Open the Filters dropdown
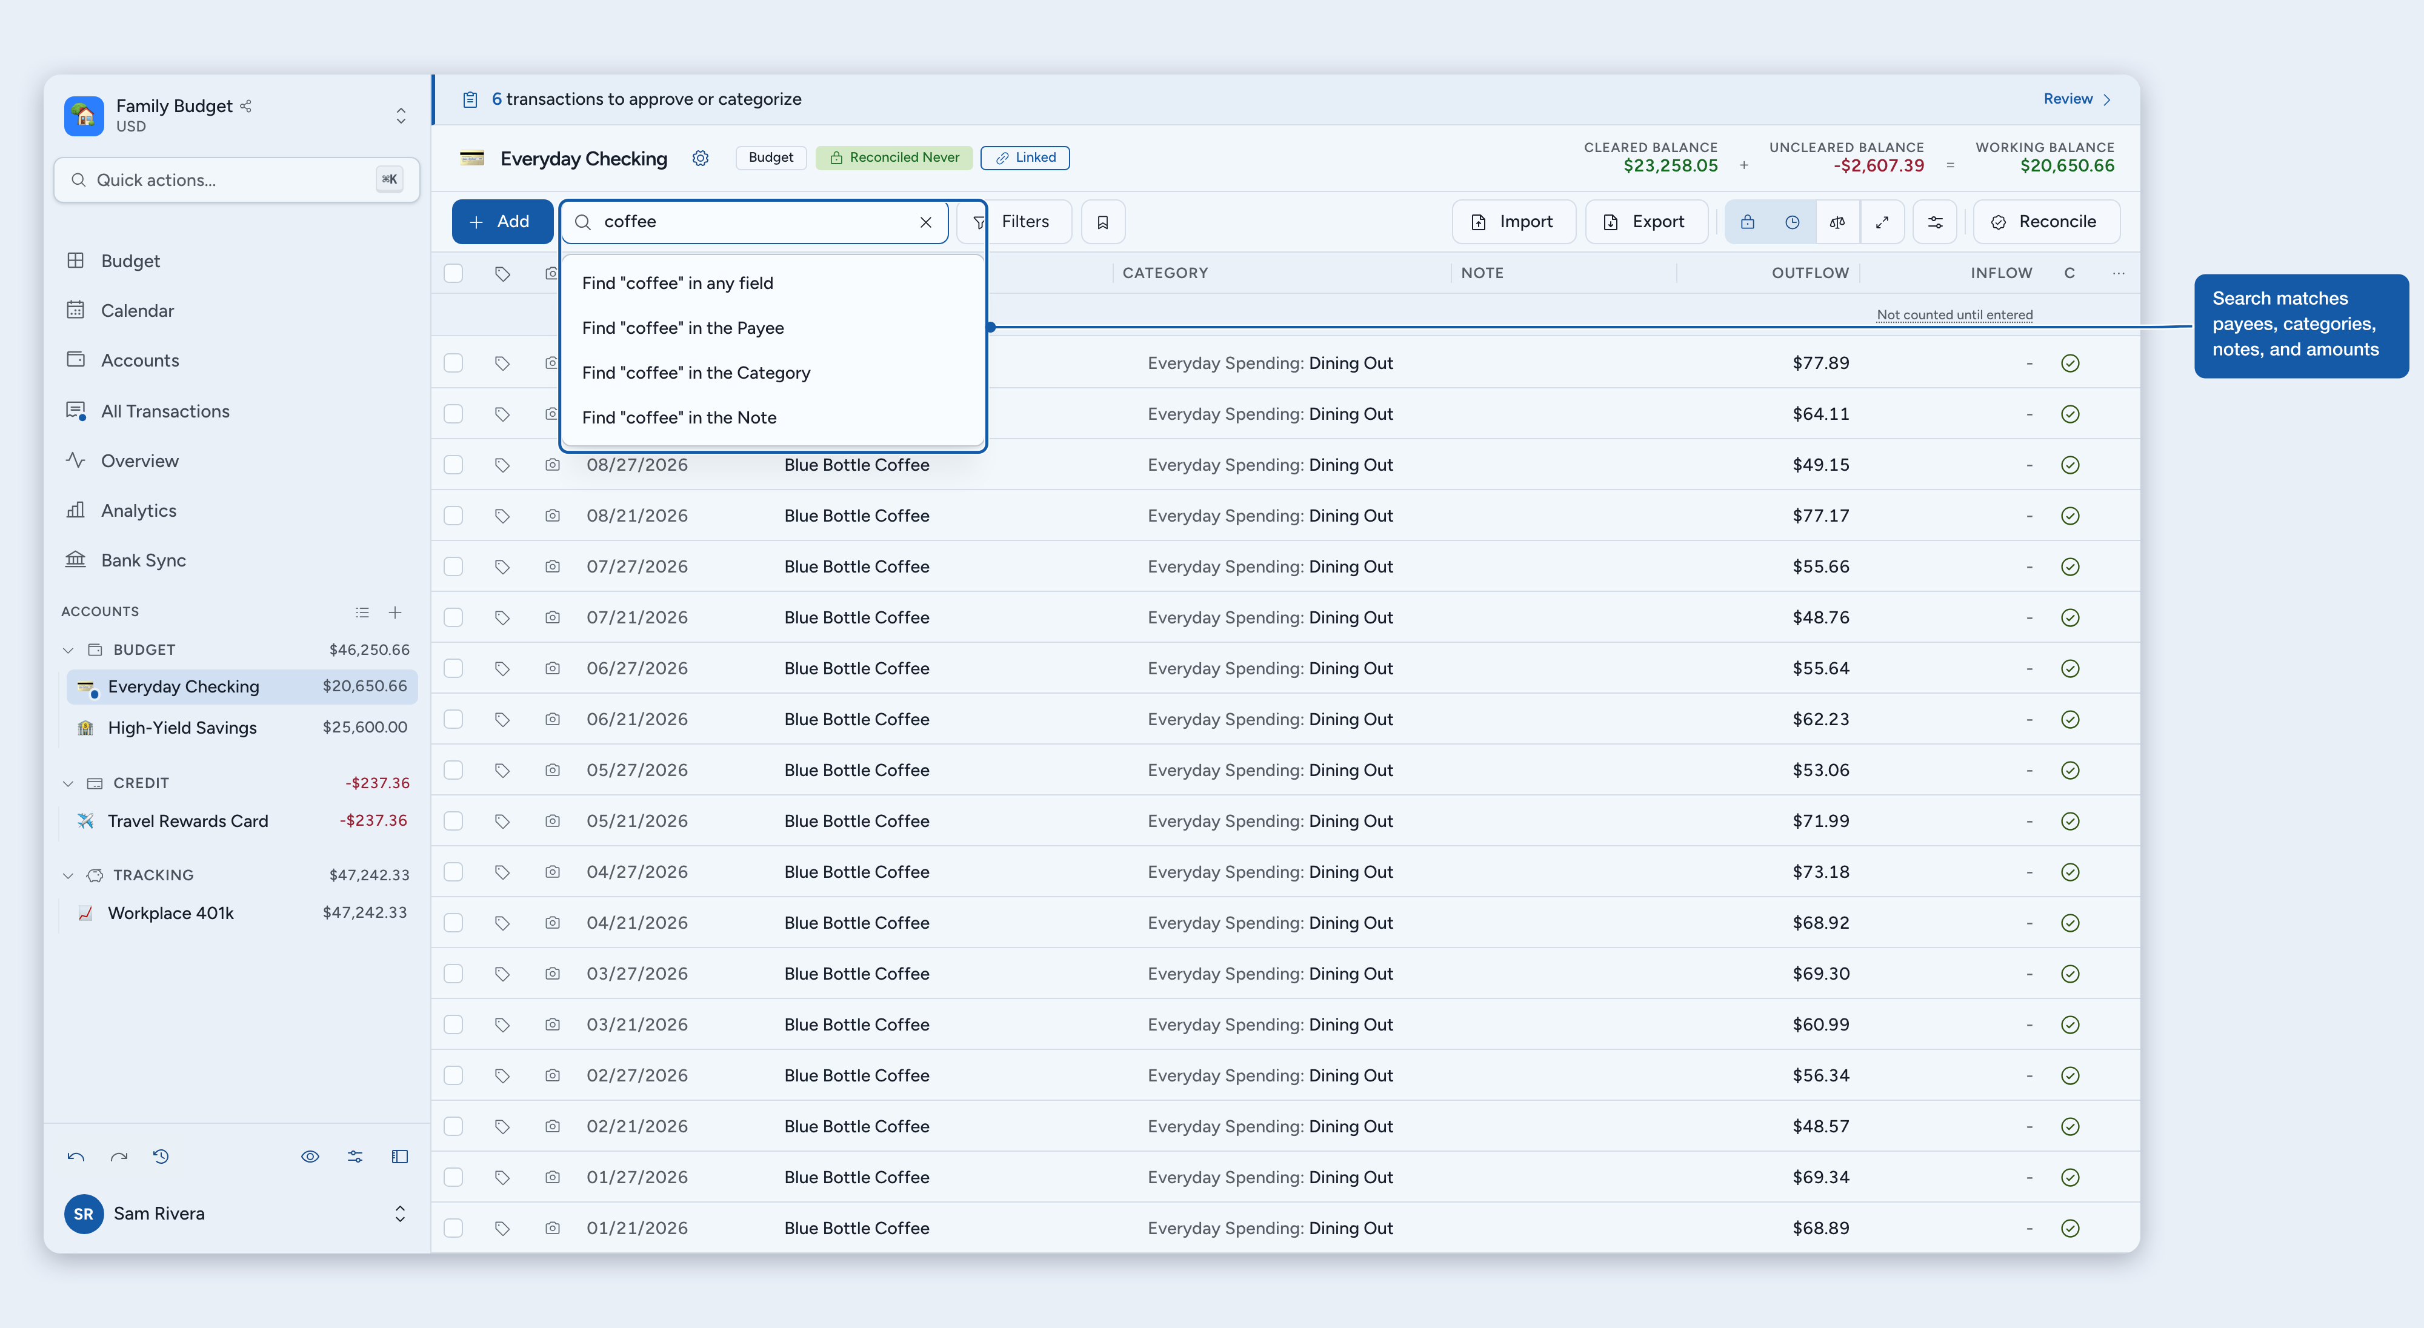Image resolution: width=2424 pixels, height=1328 pixels. pyautogui.click(x=1014, y=222)
